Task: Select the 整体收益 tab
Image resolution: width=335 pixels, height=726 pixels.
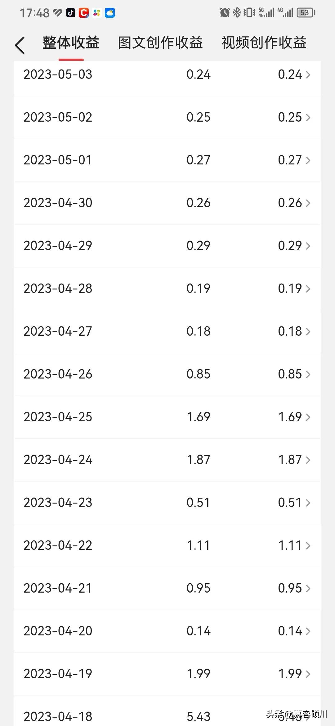Action: pos(71,43)
